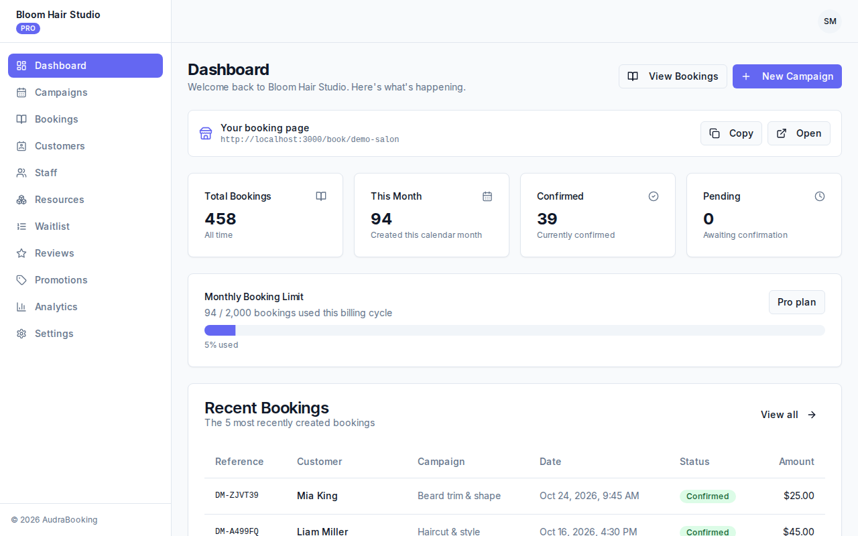Open Settings from the sidebar
Image resolution: width=858 pixels, height=536 pixels.
click(x=85, y=334)
